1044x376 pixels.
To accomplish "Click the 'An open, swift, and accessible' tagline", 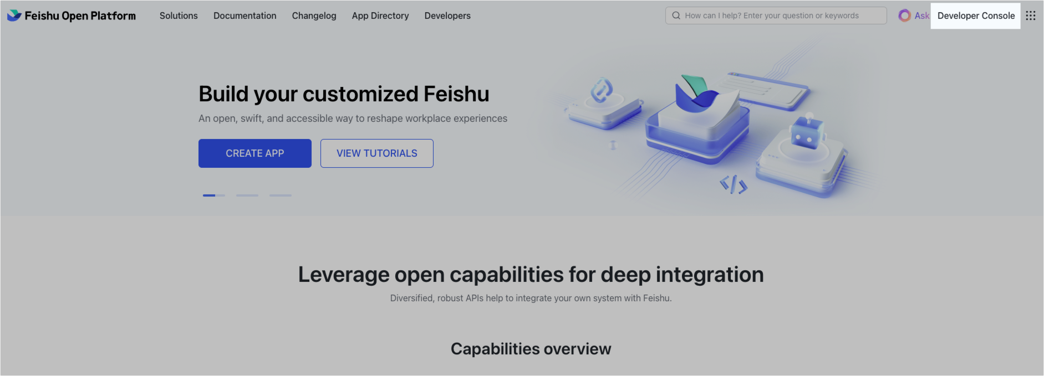I will 353,119.
